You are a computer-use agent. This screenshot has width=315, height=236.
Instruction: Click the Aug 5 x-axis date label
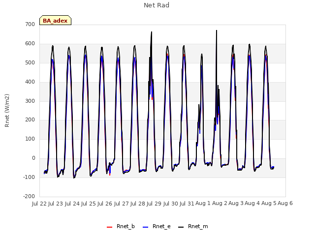[x=269, y=204]
